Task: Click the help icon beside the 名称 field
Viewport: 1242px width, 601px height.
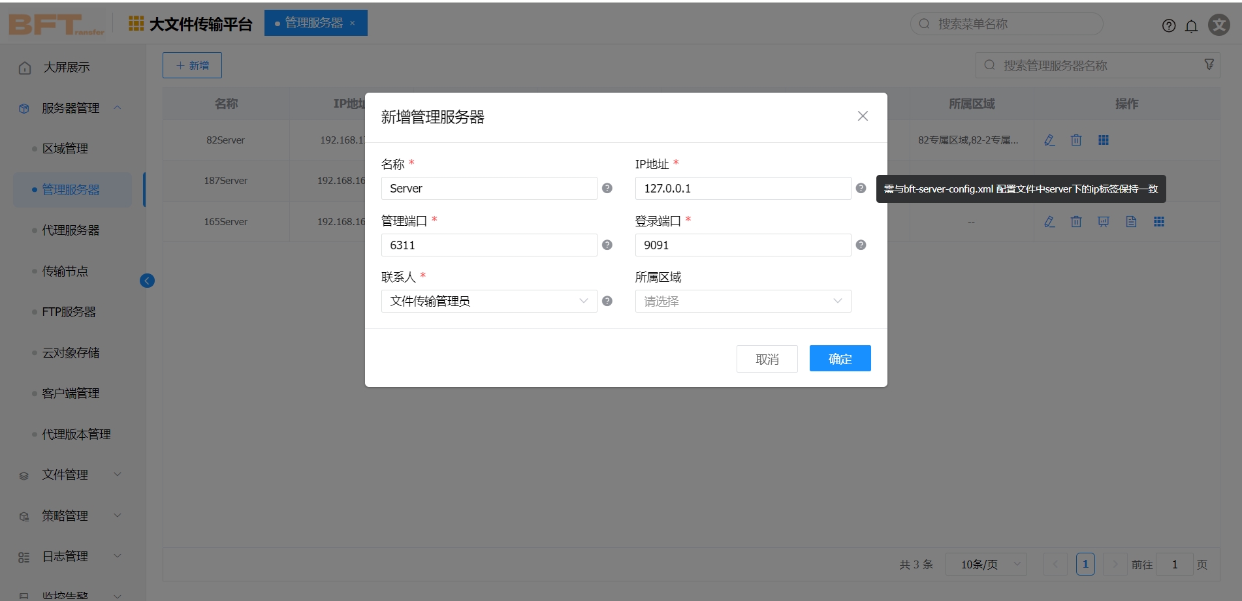Action: coord(607,188)
